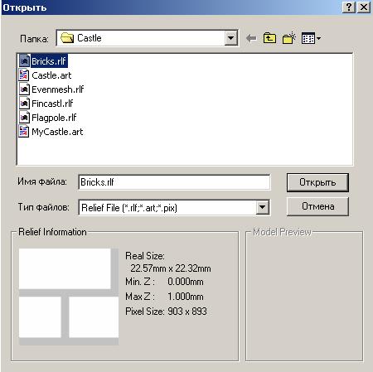Viewport: 373px width, 372px height.
Task: Go up one folder level
Action: click(x=269, y=38)
